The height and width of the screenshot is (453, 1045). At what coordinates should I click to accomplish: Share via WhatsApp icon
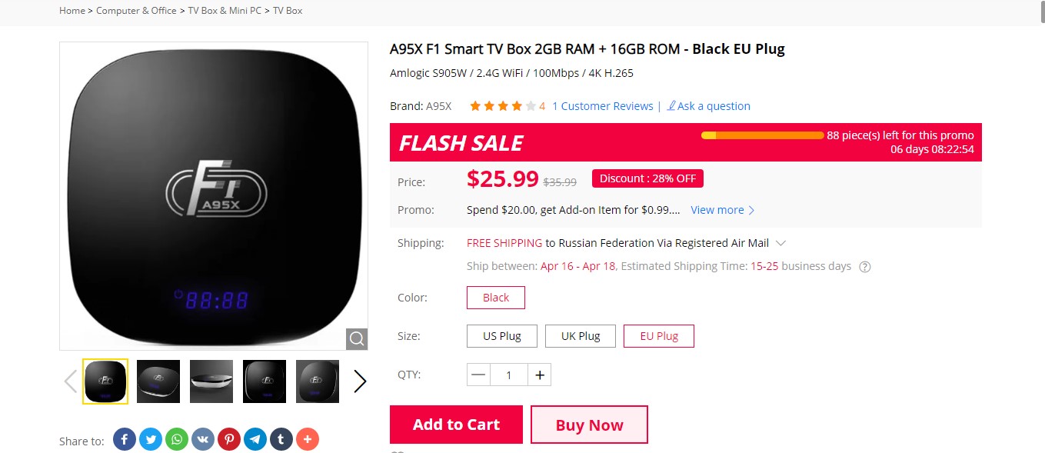pyautogui.click(x=177, y=439)
